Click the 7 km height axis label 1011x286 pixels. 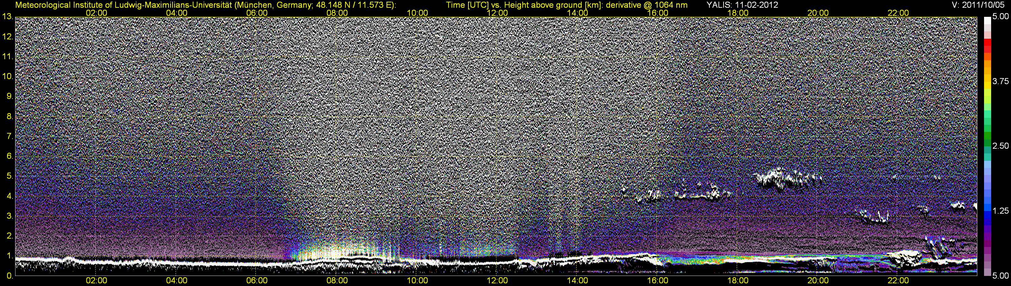pyautogui.click(x=9, y=136)
